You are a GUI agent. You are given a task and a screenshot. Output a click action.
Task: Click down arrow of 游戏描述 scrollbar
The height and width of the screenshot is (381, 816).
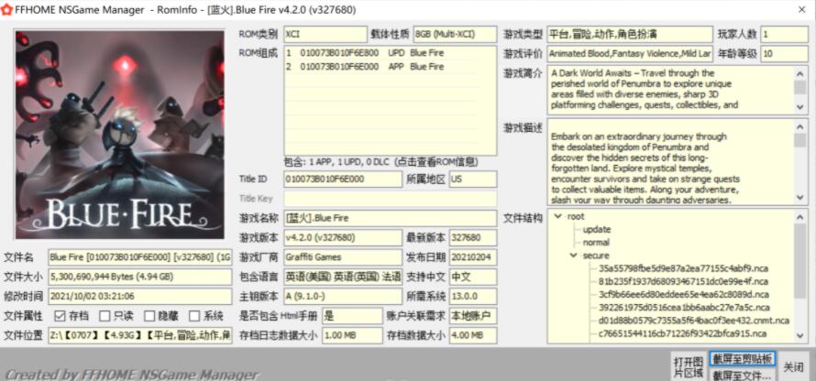[799, 198]
